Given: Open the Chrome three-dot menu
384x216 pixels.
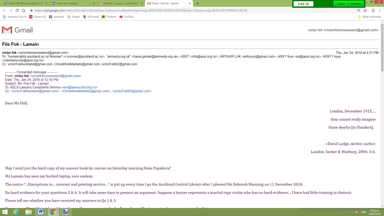Looking at the screenshot, I should [x=380, y=10].
